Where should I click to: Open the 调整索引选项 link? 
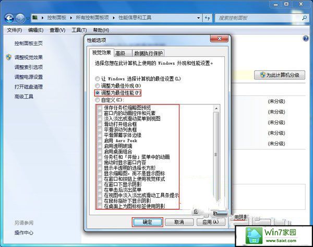click(x=29, y=67)
